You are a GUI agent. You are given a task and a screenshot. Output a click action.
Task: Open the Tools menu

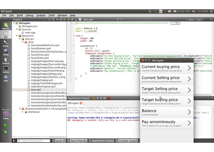pos(51,15)
